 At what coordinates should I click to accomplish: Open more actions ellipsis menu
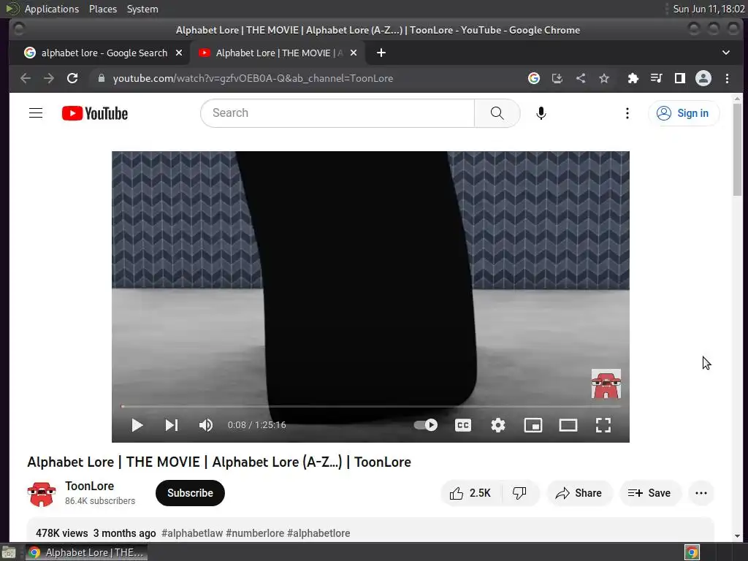tap(701, 493)
